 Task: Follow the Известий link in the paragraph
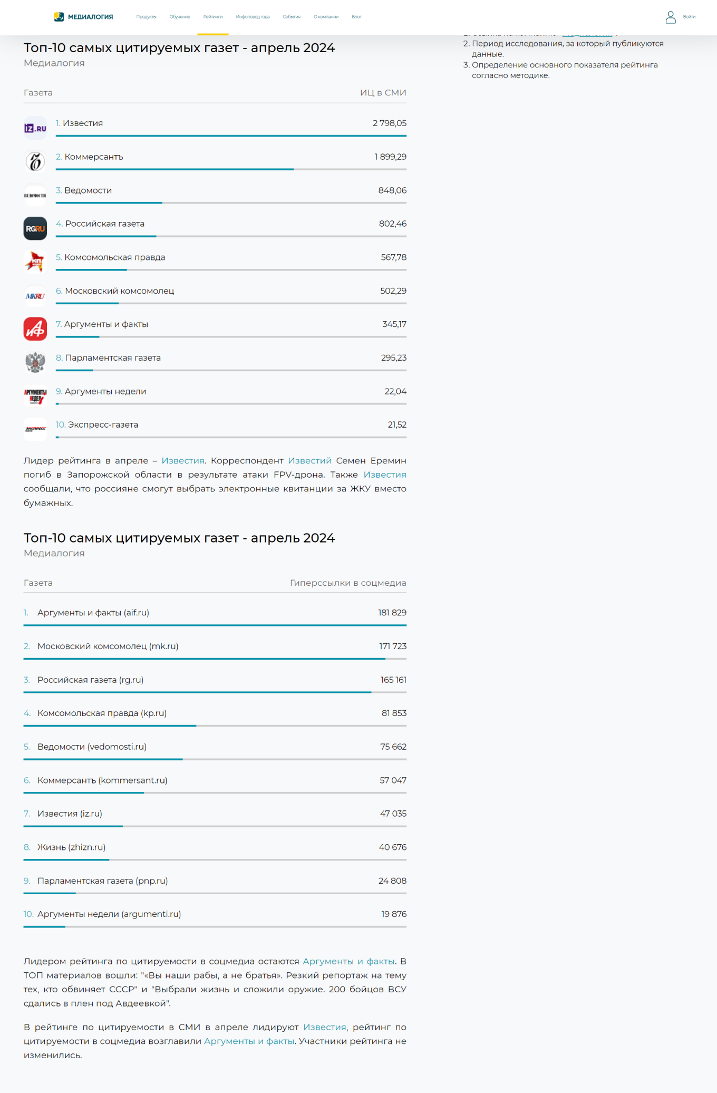(309, 461)
